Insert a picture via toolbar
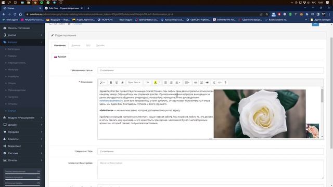333x187 pixels. [x=201, y=83]
